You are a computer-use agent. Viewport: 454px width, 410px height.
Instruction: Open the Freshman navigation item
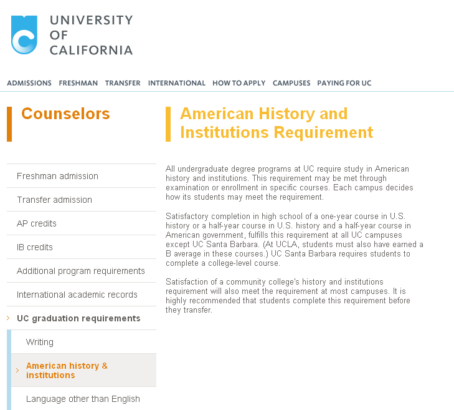[x=78, y=83]
